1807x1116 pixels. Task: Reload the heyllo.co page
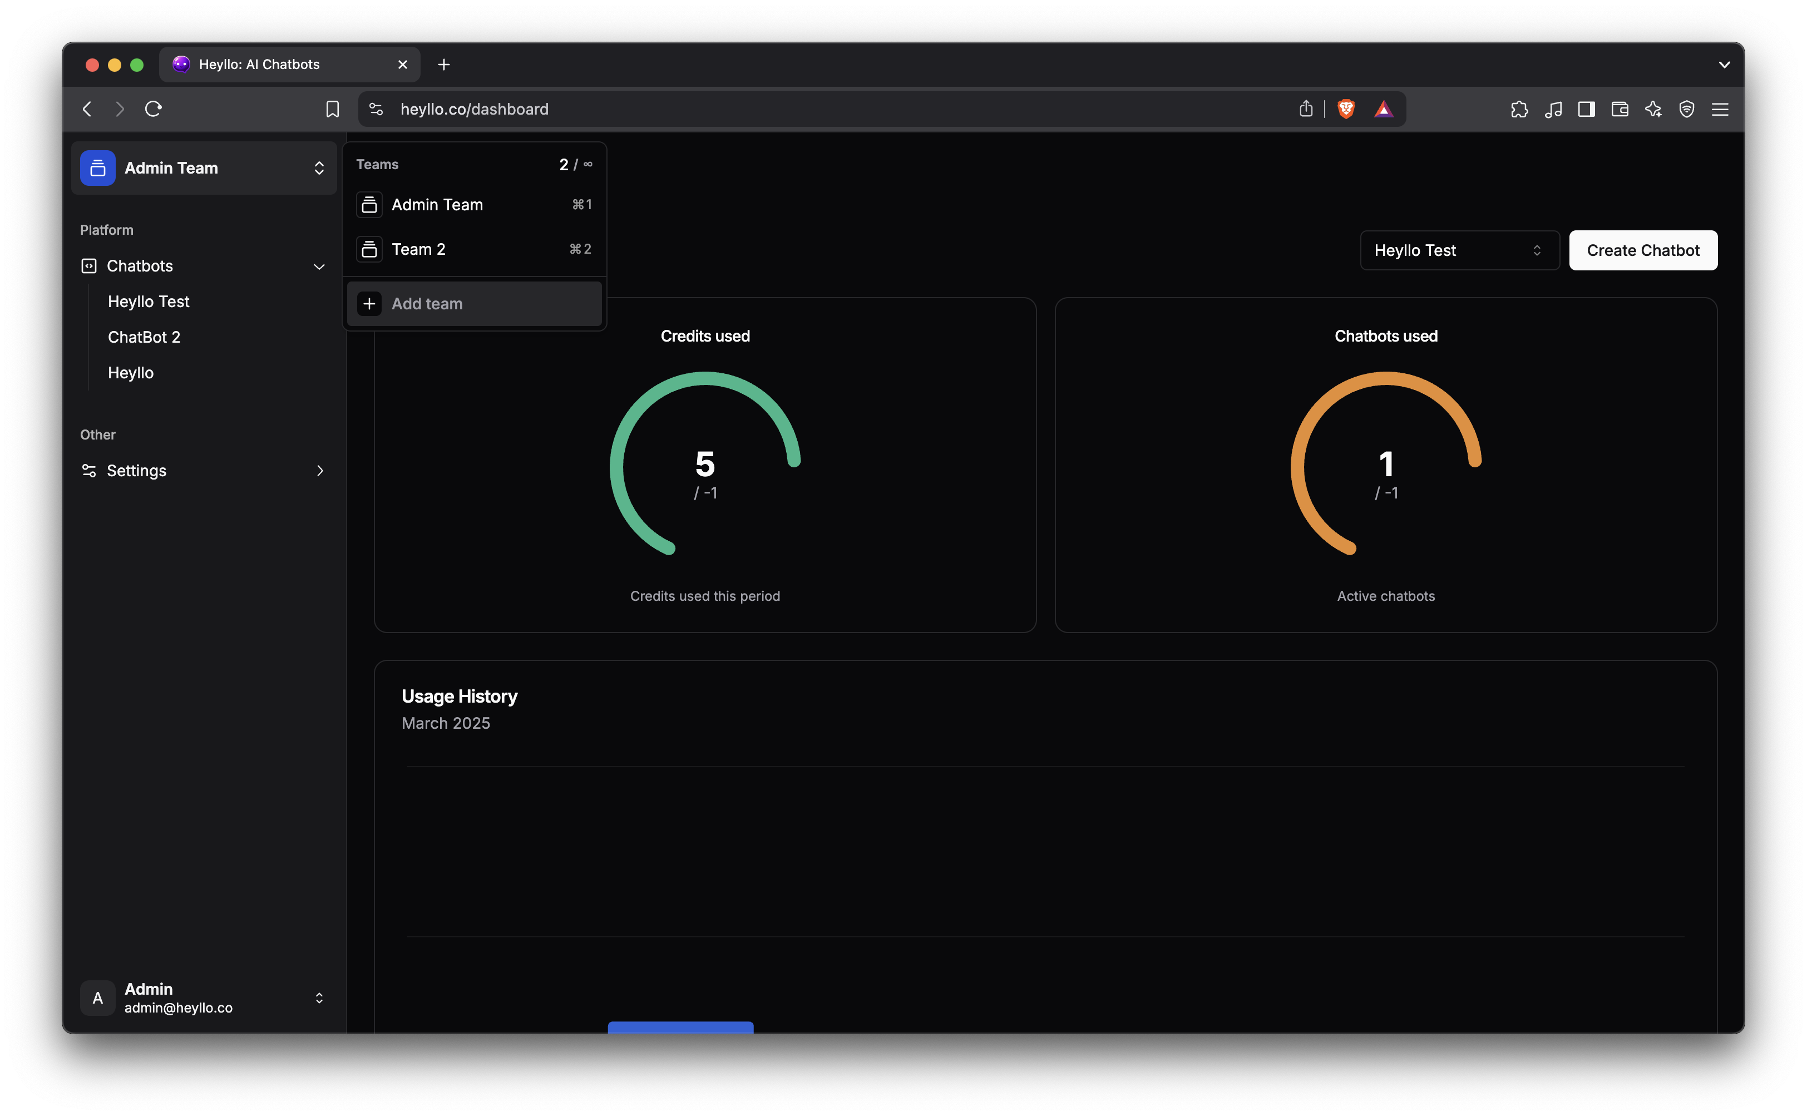pos(154,109)
